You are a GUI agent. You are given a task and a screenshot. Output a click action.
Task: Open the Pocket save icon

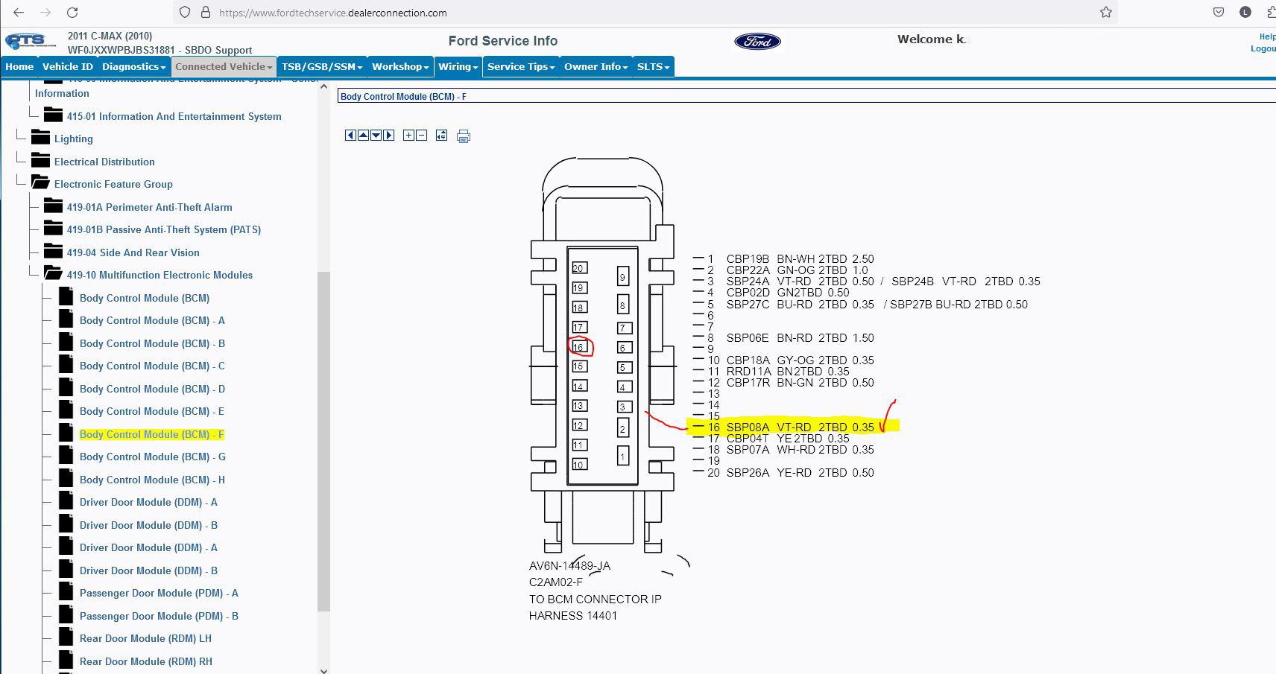(x=1219, y=12)
